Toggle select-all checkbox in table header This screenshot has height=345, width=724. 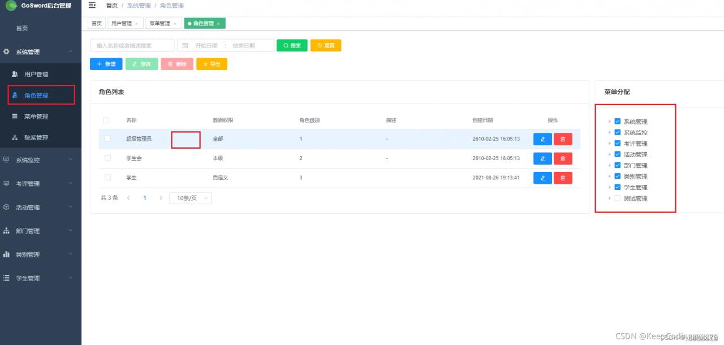106,120
